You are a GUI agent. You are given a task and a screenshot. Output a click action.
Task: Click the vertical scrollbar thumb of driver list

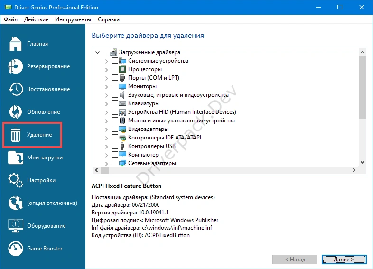coord(362,87)
